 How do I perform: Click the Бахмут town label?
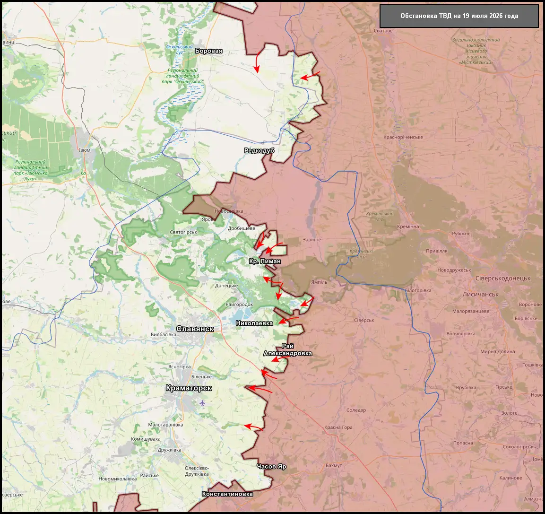coord(334,465)
